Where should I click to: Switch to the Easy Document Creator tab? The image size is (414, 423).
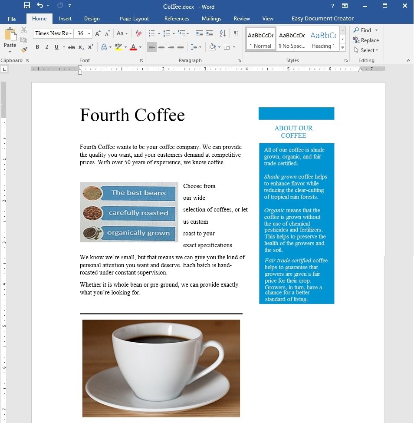(x=322, y=19)
